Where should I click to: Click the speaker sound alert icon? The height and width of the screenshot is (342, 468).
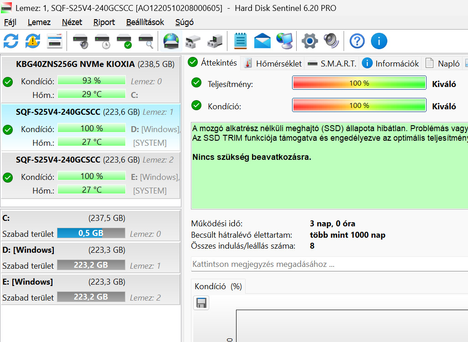(332, 41)
